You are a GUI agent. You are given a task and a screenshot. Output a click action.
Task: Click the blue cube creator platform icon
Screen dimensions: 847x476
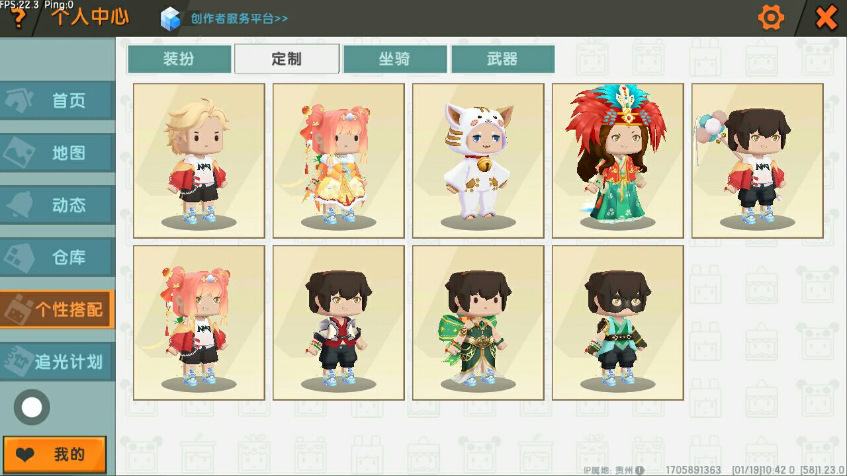tap(170, 19)
